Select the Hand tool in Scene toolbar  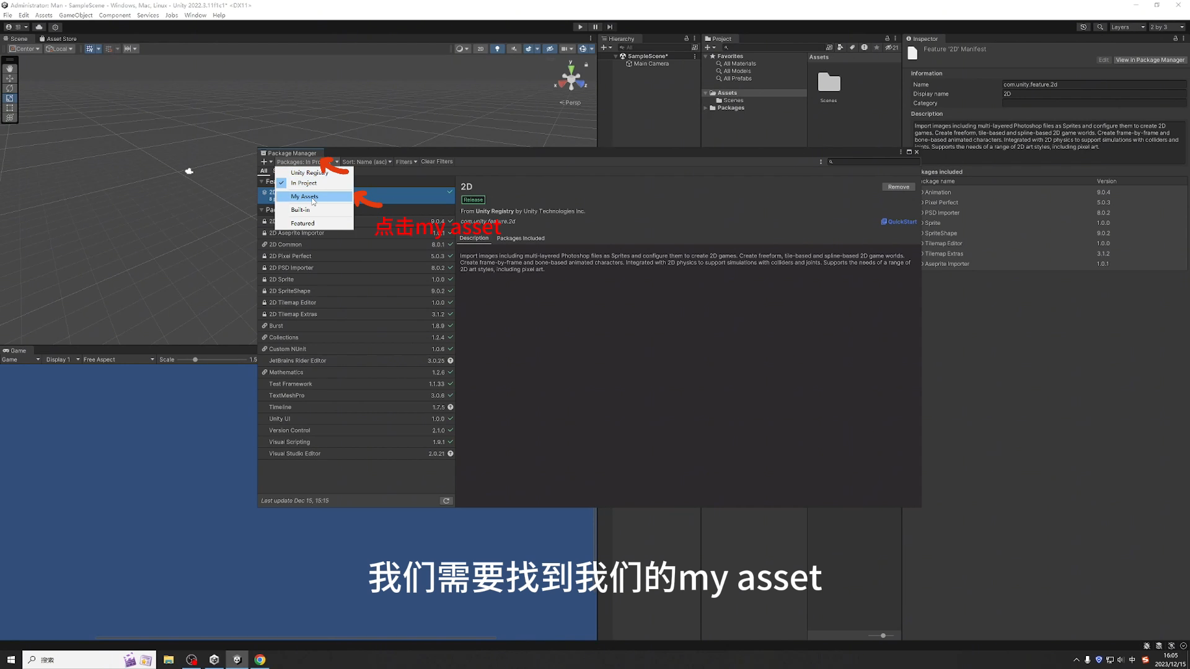[x=9, y=69]
